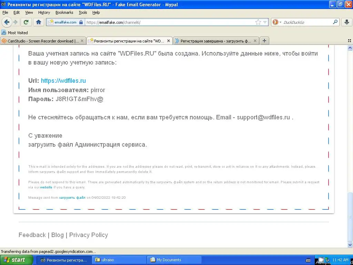
Task: Click the search magnifier icon
Action: (x=335, y=22)
